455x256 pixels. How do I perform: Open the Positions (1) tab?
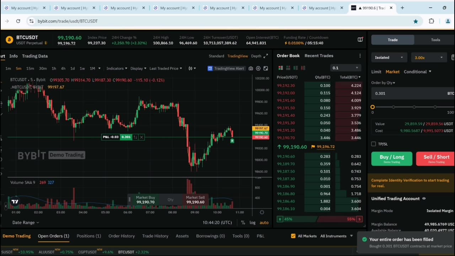pyautogui.click(x=89, y=236)
